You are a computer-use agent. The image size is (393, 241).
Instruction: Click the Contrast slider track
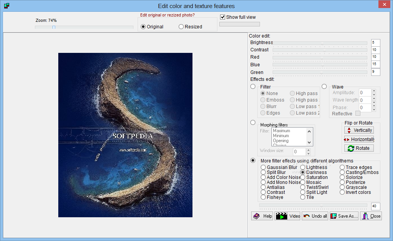pyautogui.click(x=320, y=50)
